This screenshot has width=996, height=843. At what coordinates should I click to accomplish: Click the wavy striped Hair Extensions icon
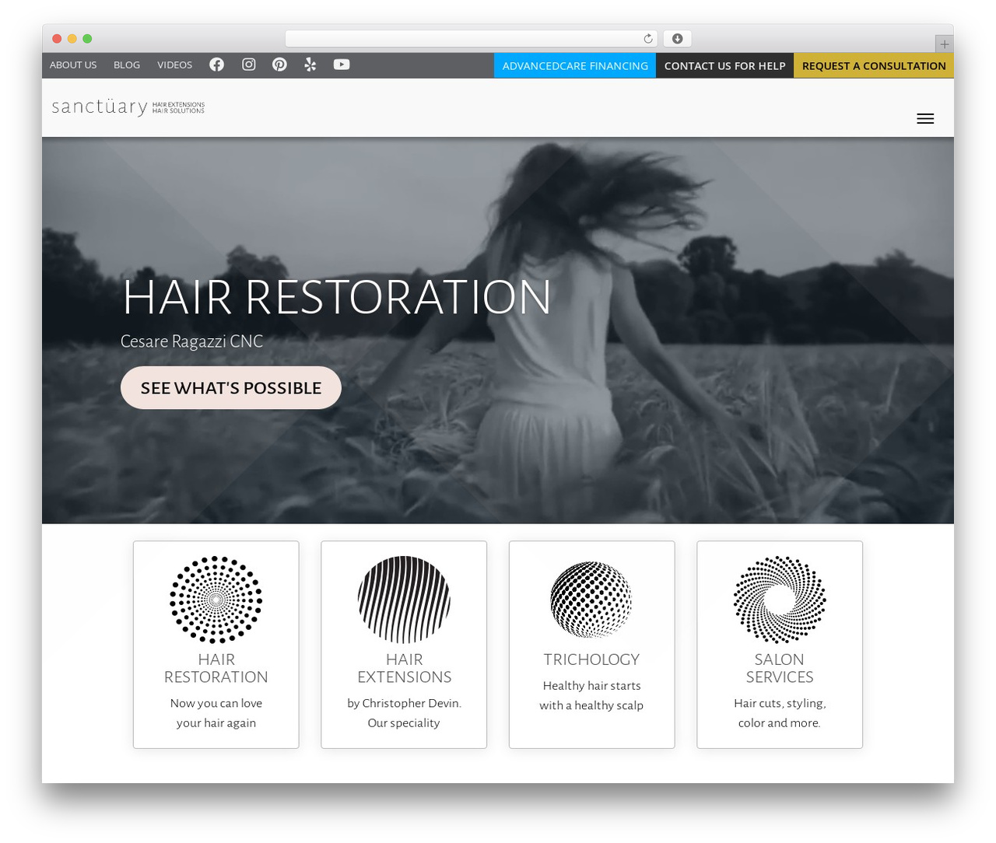(x=404, y=600)
